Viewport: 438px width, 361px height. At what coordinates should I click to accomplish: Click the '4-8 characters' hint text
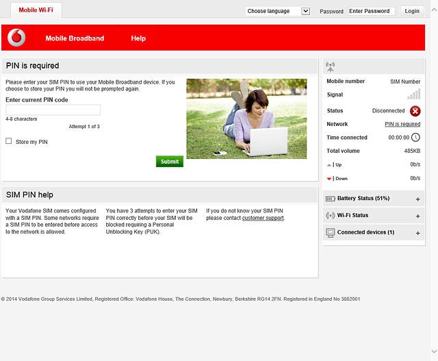[x=21, y=119]
